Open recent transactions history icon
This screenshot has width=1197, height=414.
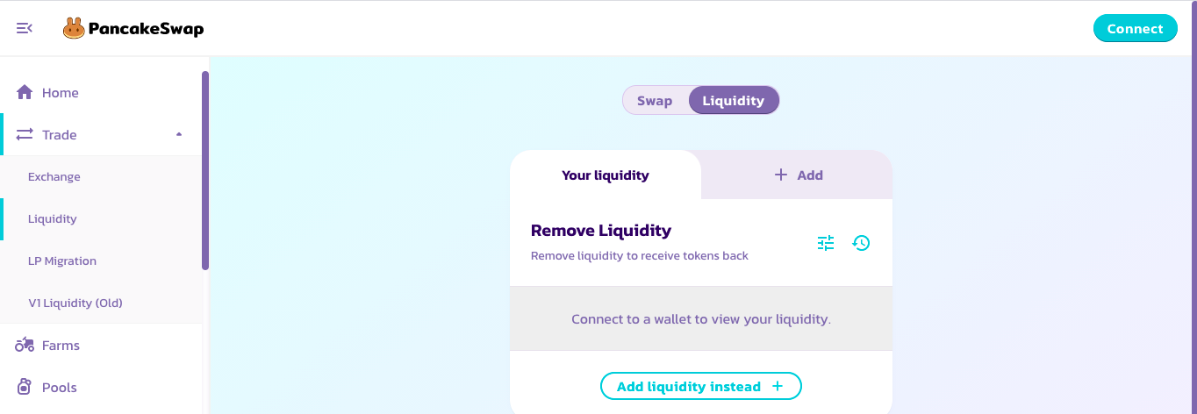[x=862, y=243]
